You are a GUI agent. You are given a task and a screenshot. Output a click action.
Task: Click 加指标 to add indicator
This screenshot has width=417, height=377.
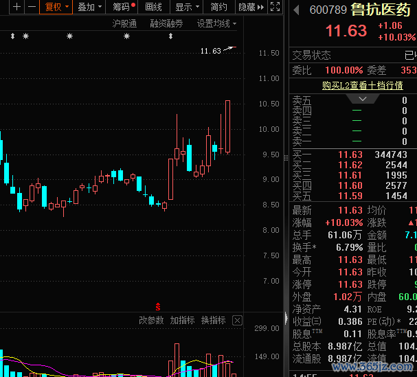pyautogui.click(x=182, y=320)
